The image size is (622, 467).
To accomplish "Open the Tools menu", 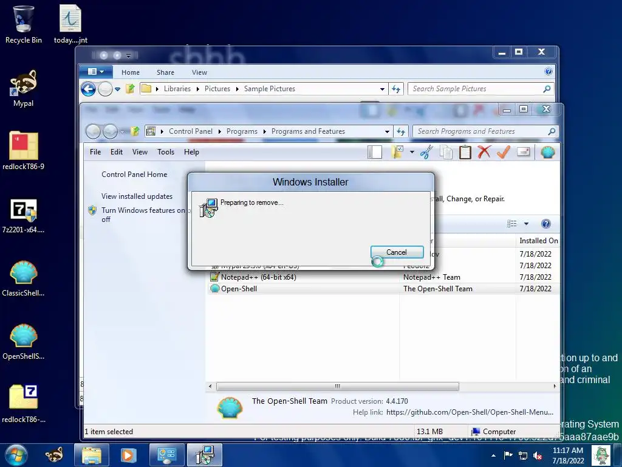I will click(166, 152).
